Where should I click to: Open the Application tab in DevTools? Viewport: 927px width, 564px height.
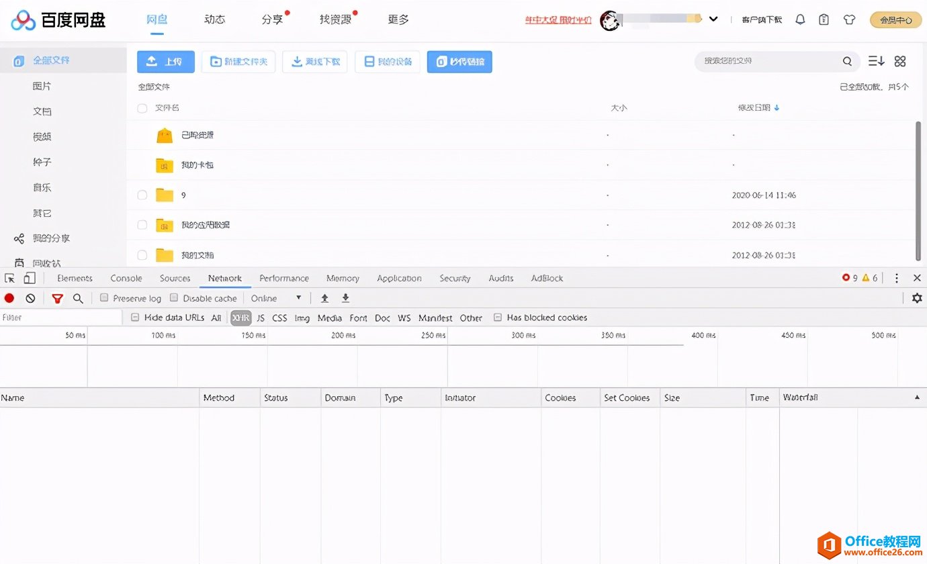[399, 278]
